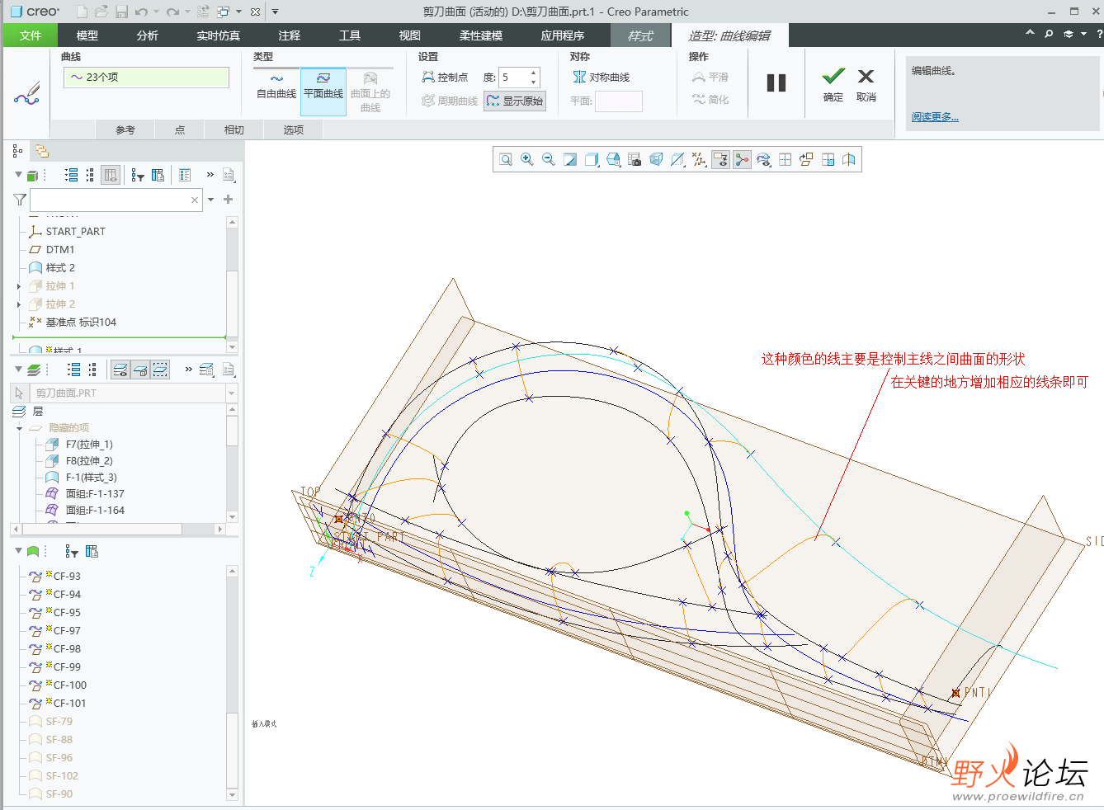
Task: Toggle the 控制点 option
Action: click(445, 77)
